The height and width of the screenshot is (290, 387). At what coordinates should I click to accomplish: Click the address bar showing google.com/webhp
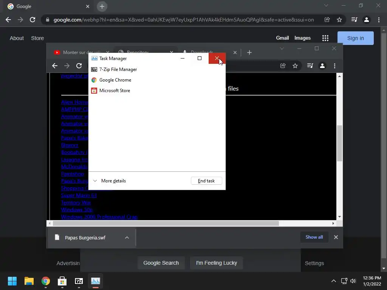(x=184, y=20)
